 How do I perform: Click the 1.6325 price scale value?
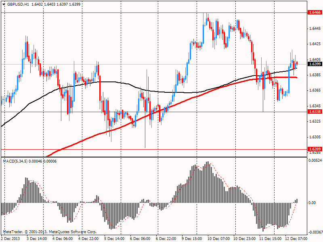(315, 121)
